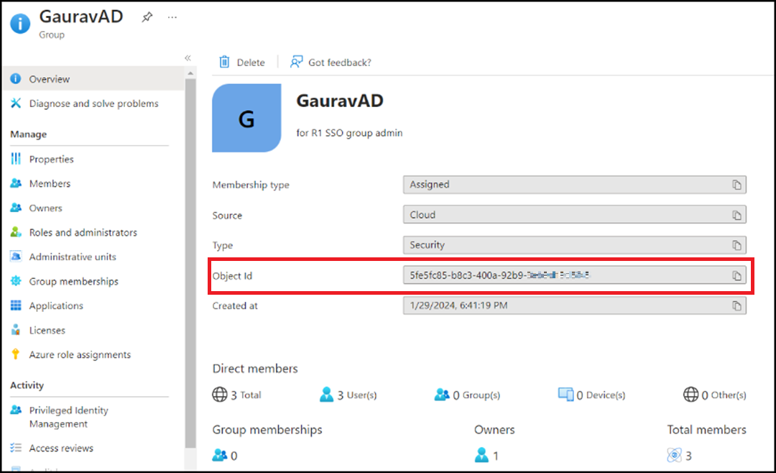776x473 pixels.
Task: Click the Owners count 1
Action: pyautogui.click(x=486, y=455)
